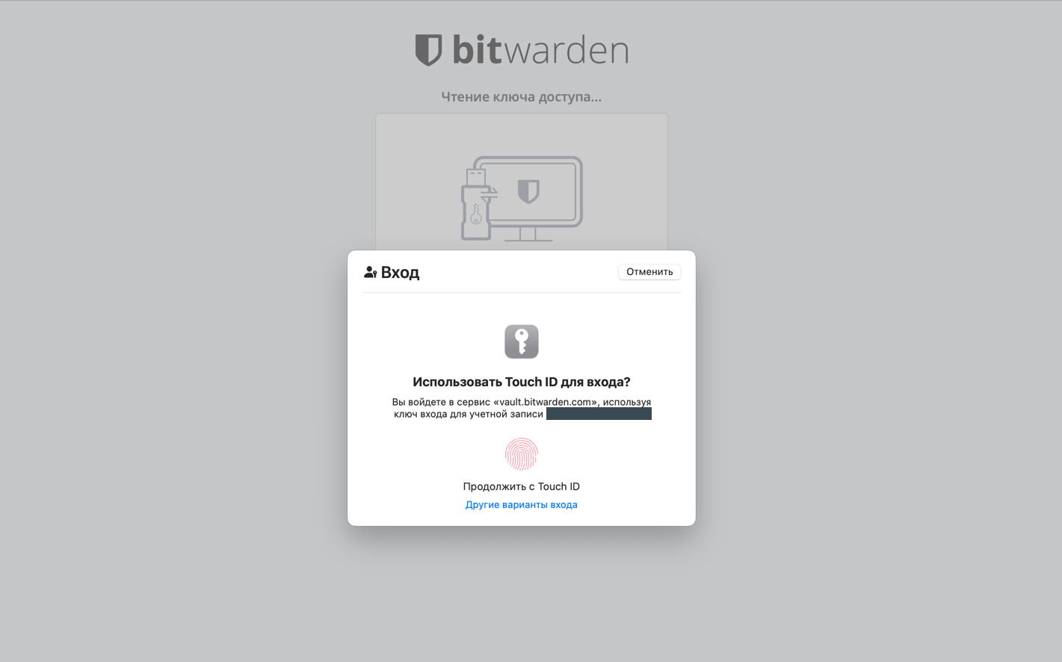Click the vault.bitwarden.com service name text
This screenshot has height=662, width=1062.
546,402
